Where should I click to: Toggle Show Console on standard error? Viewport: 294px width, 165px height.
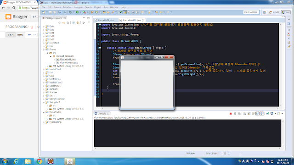tap(262, 114)
